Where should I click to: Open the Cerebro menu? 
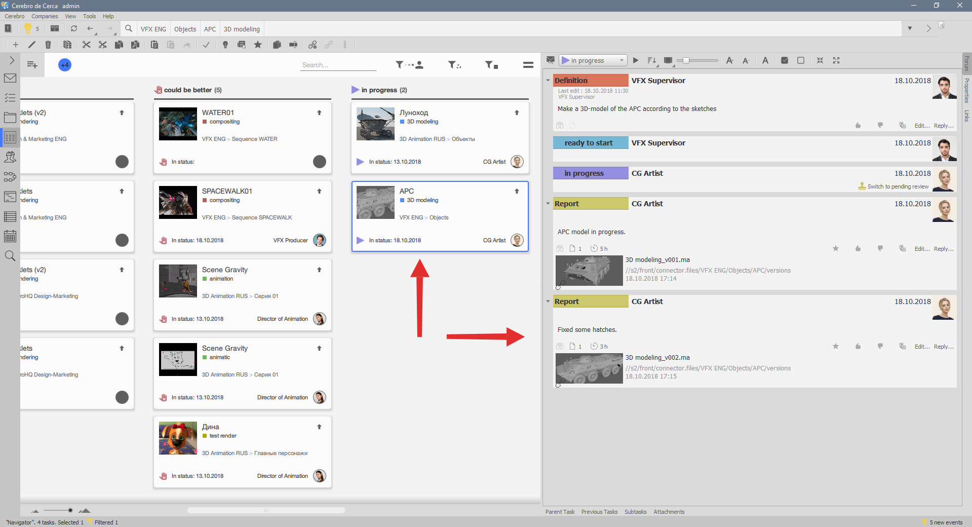[x=15, y=16]
